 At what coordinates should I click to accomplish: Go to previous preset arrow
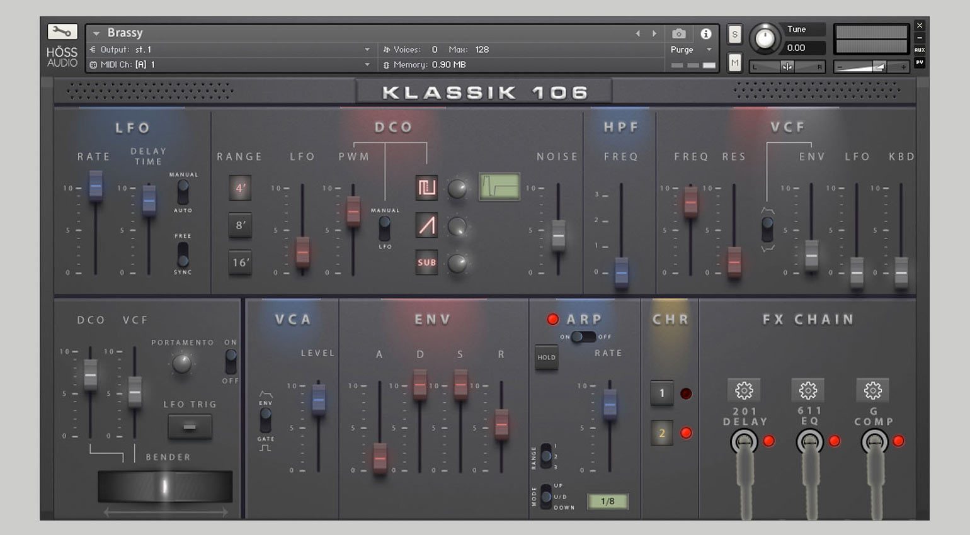(x=637, y=33)
